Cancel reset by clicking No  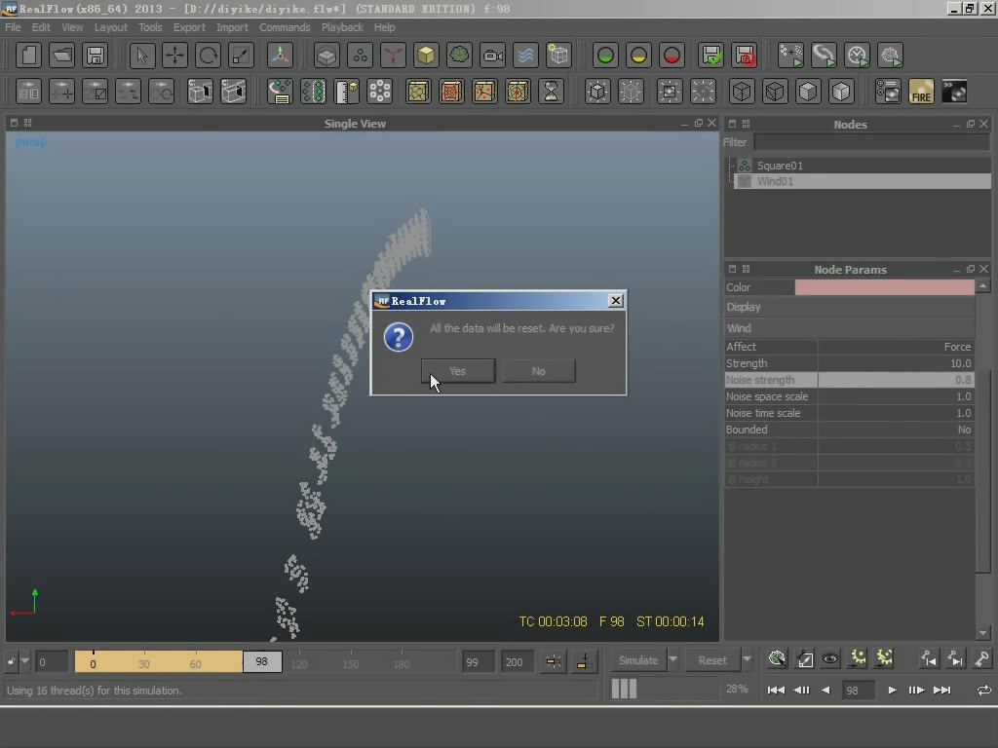pos(538,371)
